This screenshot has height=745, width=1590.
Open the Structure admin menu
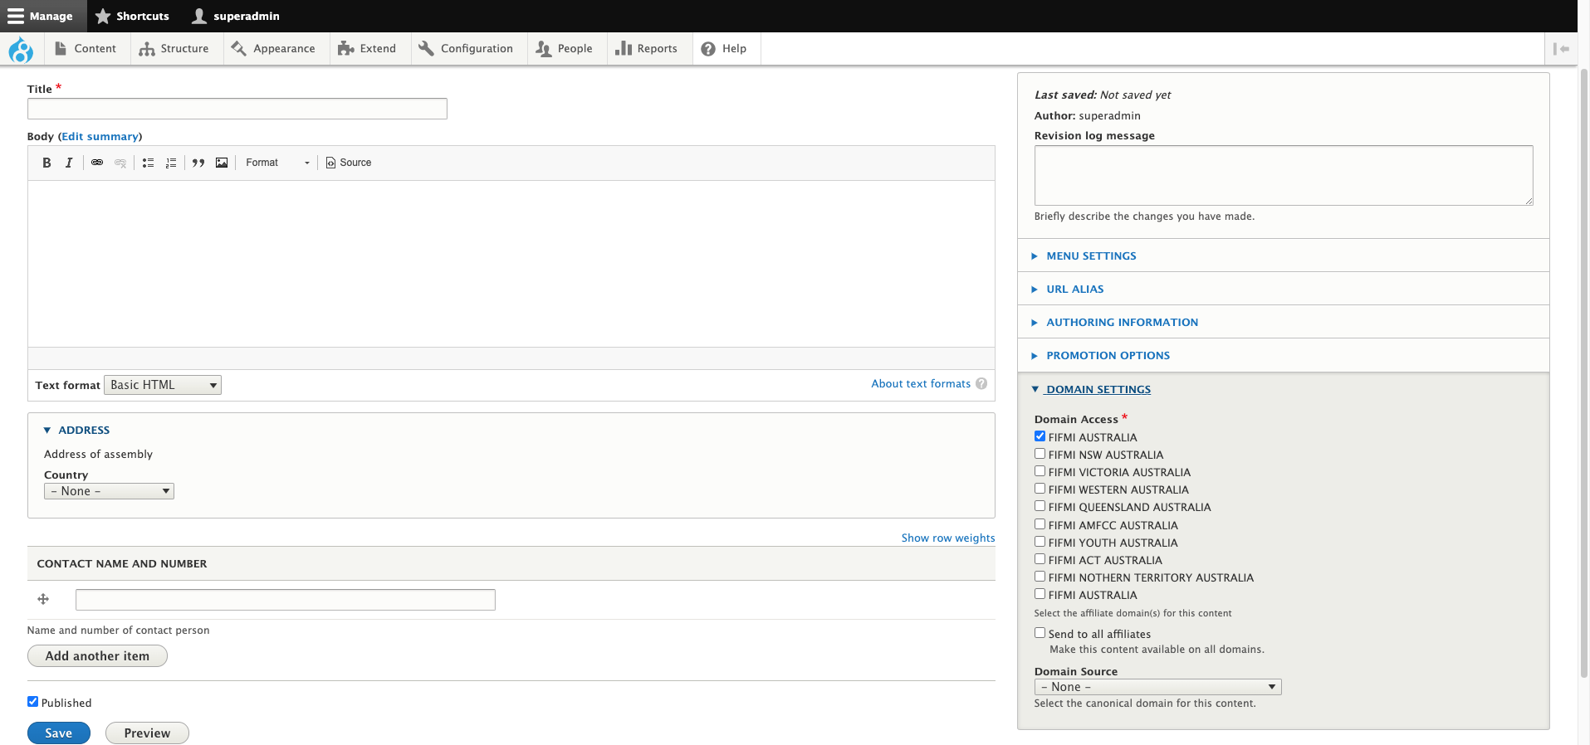(174, 49)
